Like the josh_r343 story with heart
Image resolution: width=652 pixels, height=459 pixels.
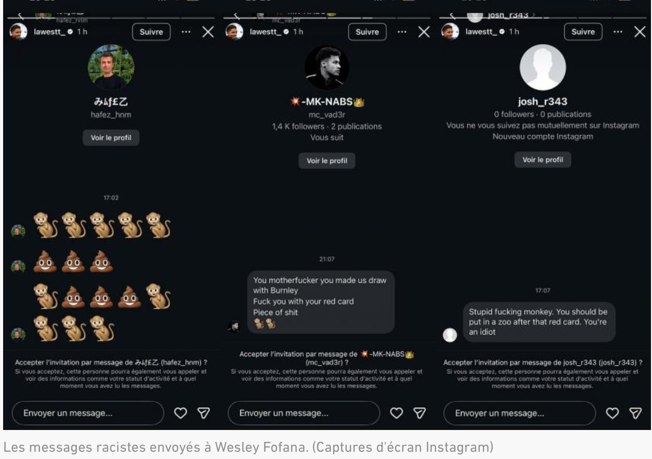point(613,413)
